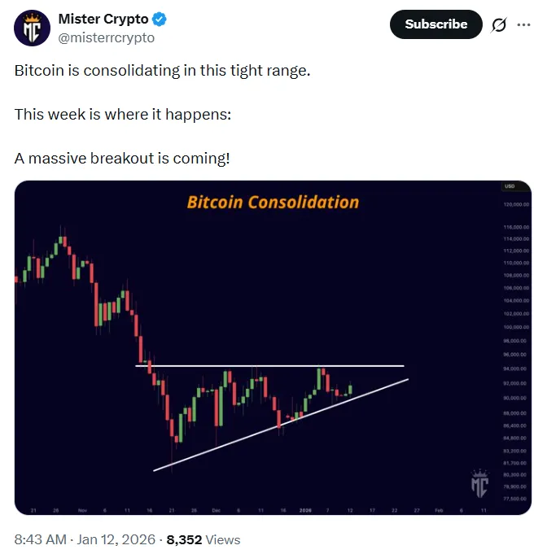Open Grok icon beside Subscribe button
This screenshot has width=547, height=554.
click(x=498, y=25)
